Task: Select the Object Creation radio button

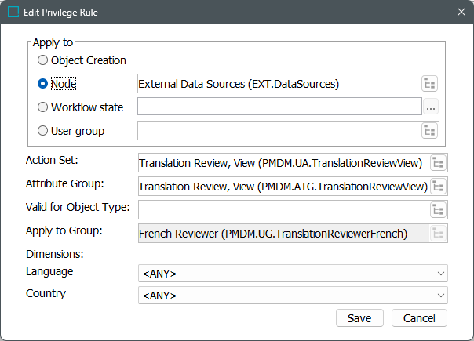Action: (x=42, y=60)
